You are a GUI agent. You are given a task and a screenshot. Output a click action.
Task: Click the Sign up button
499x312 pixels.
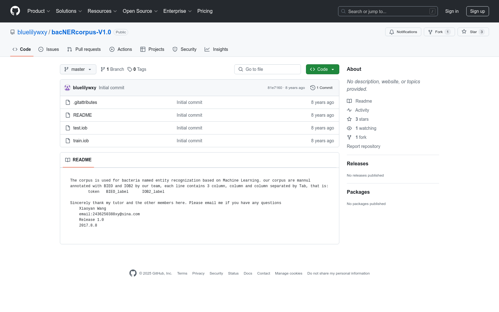pyautogui.click(x=477, y=11)
